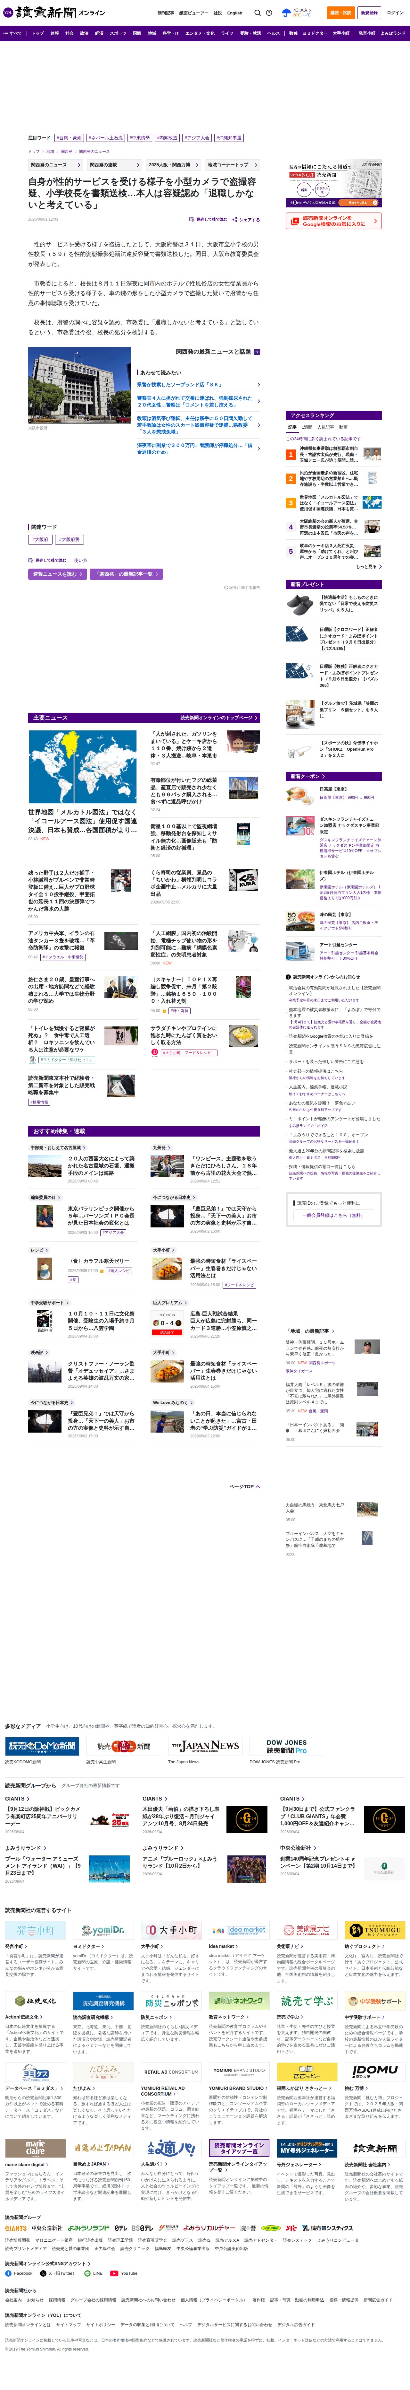Click the JDOMU logo banner

click(x=375, y=2072)
